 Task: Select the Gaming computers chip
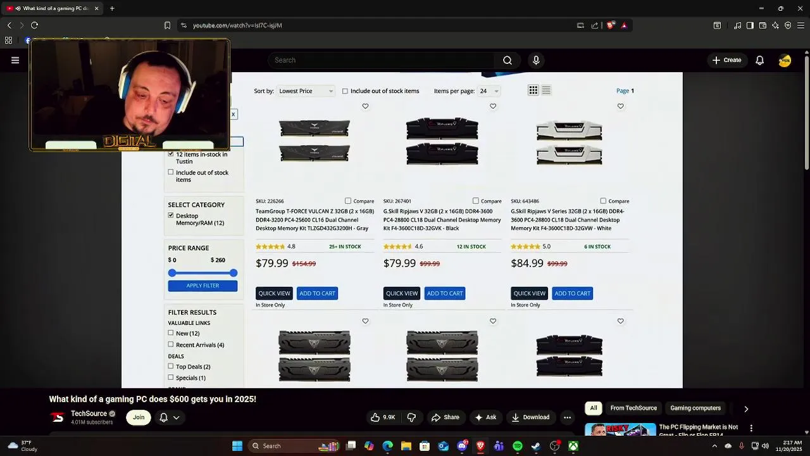coord(695,408)
